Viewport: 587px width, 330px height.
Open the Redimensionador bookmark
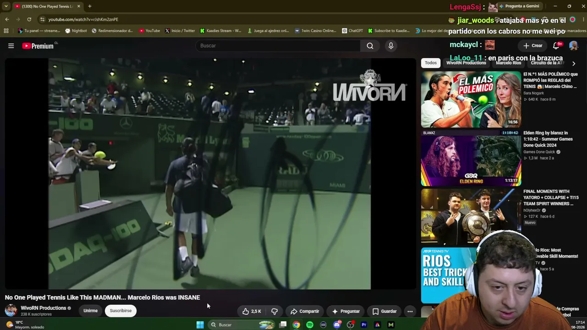[x=112, y=31]
